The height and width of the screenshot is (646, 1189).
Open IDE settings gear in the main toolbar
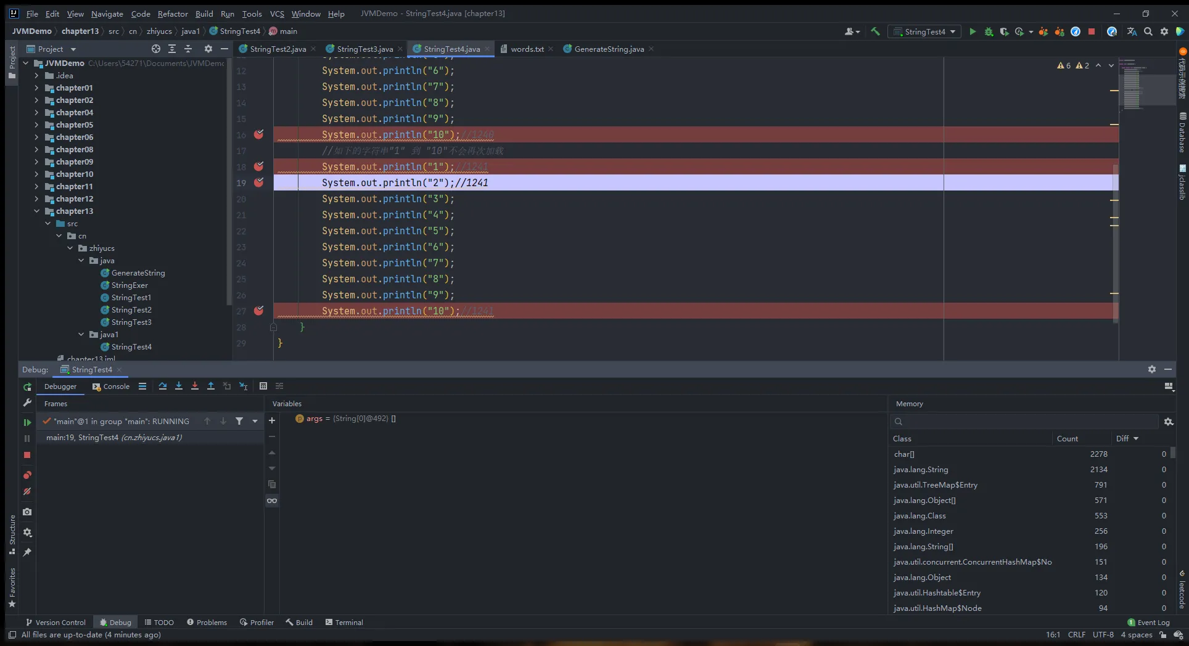click(1164, 31)
